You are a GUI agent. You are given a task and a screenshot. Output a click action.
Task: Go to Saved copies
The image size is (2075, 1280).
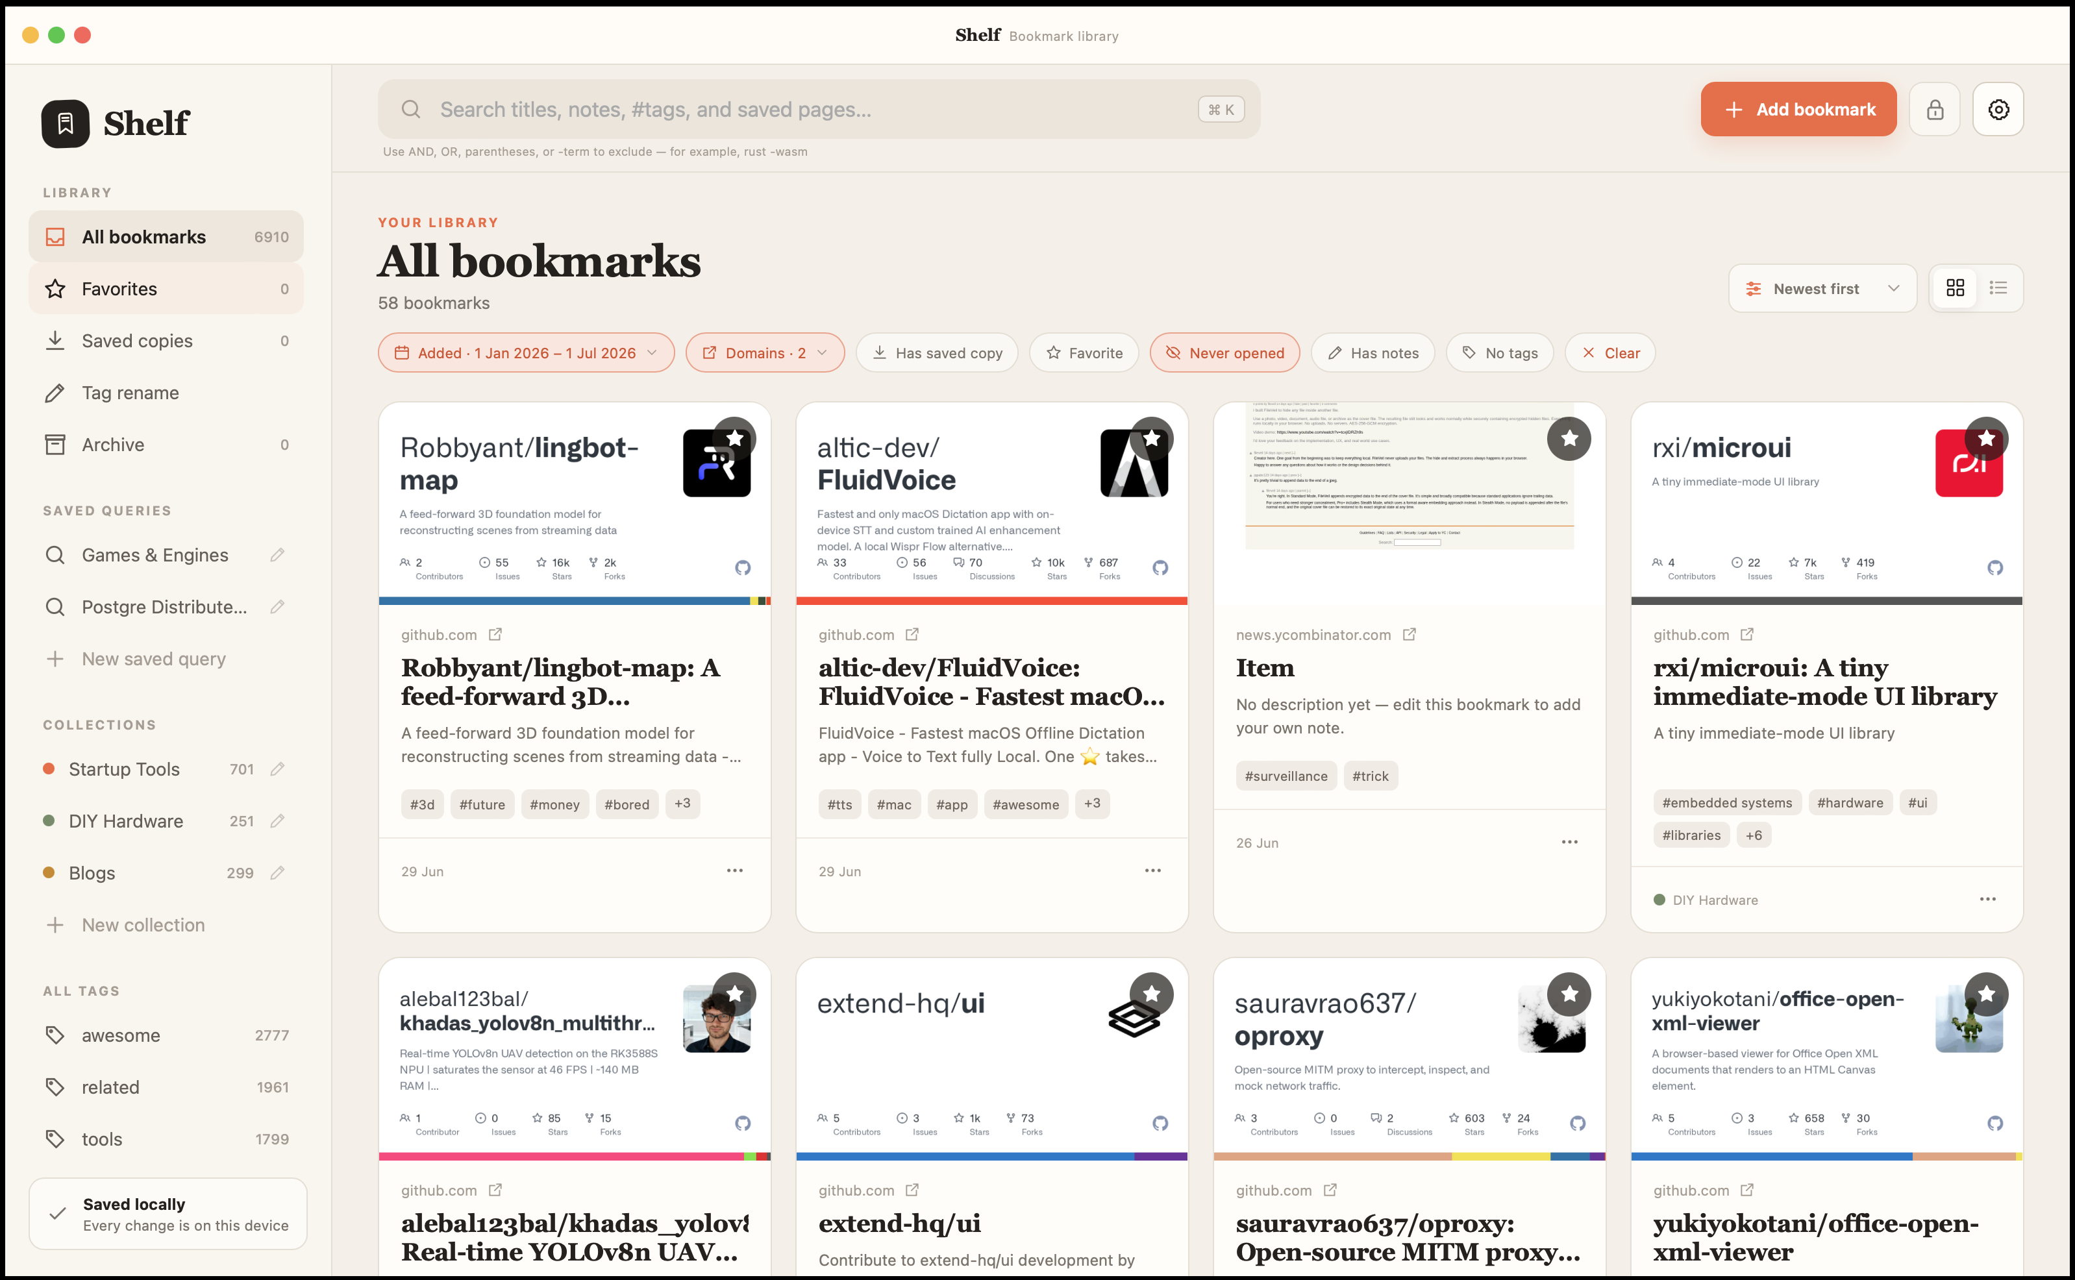click(x=166, y=340)
